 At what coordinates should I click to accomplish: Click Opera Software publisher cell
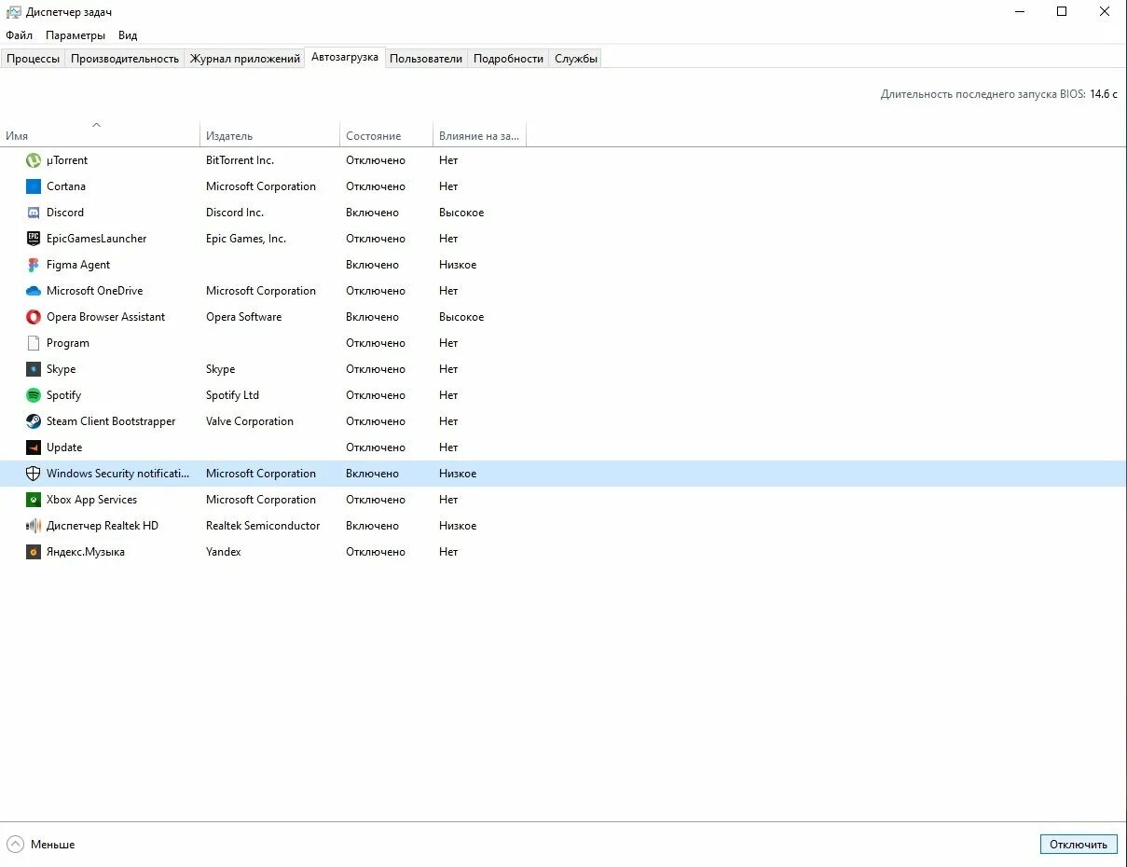(244, 317)
